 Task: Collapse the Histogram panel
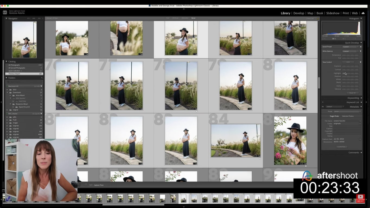(361, 18)
